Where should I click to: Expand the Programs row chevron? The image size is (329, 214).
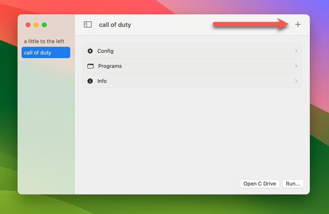[296, 66]
